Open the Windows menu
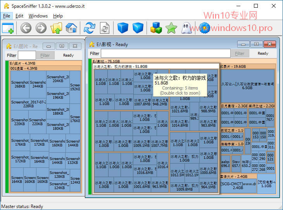283x210 pixels. pos(38,16)
